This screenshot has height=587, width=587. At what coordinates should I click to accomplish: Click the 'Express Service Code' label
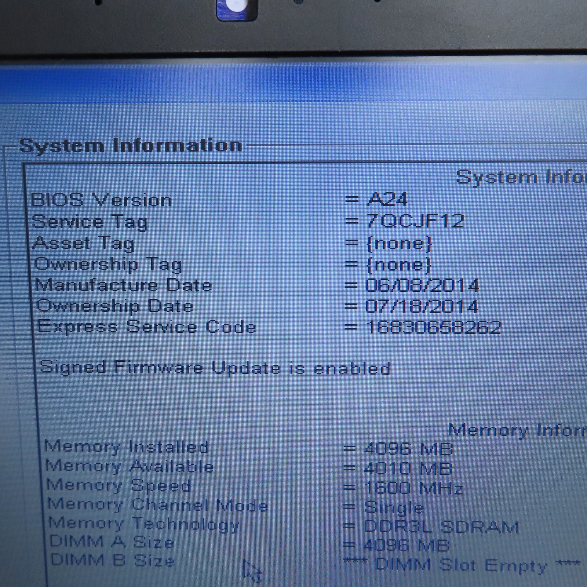tap(147, 327)
